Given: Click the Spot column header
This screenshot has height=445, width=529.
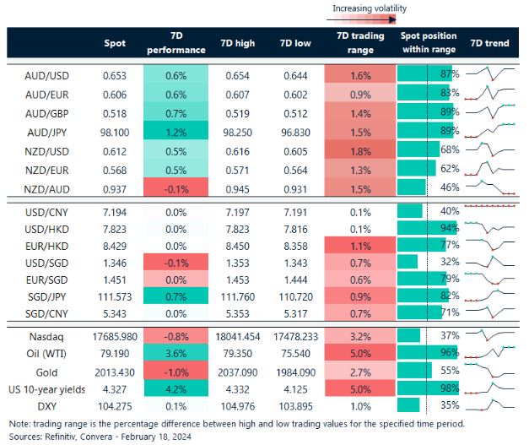Looking at the screenshot, I should pyautogui.click(x=115, y=43).
